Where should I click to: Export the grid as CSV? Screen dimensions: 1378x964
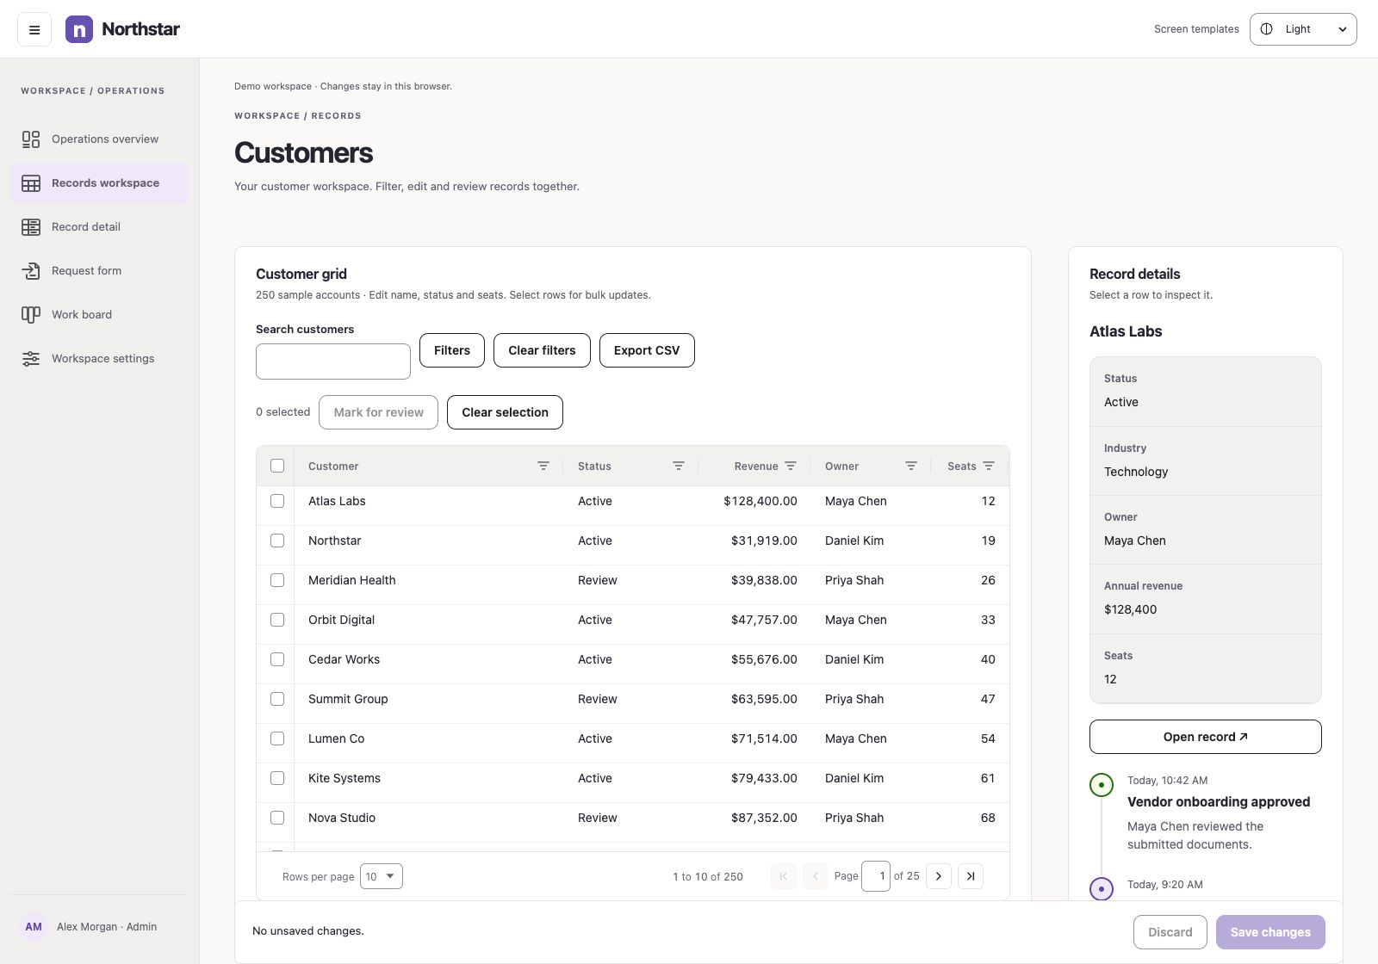click(x=647, y=350)
